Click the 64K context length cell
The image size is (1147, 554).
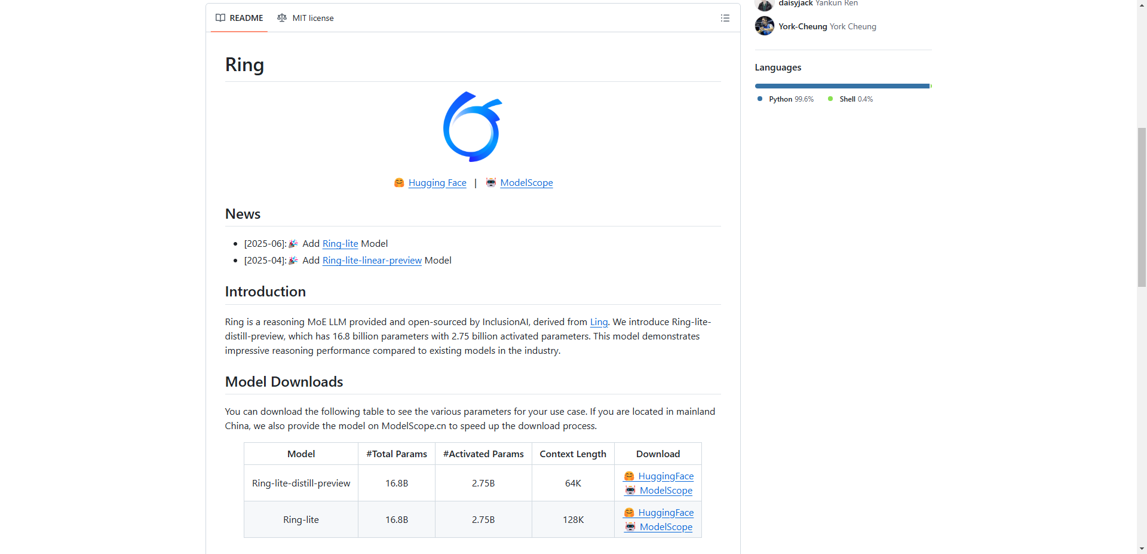(x=573, y=483)
